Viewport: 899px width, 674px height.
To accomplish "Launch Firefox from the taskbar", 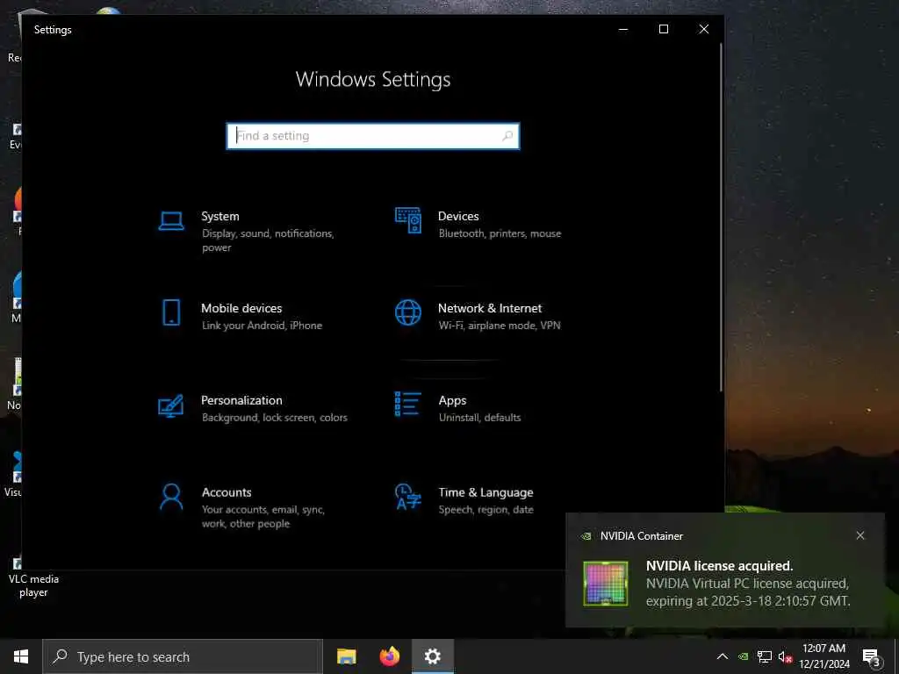I will point(390,656).
